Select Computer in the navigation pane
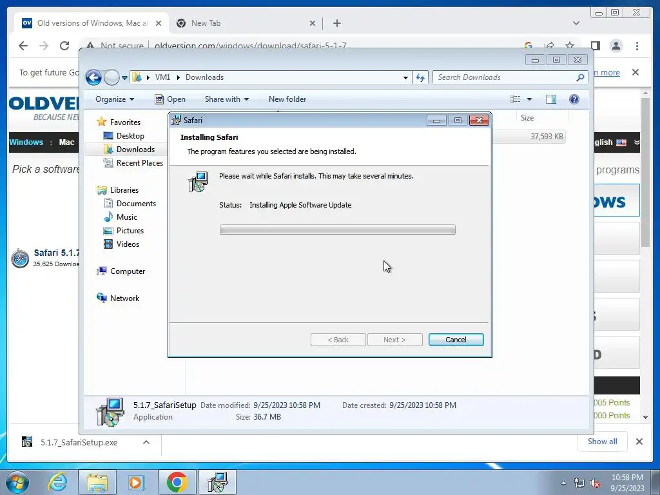 121,271
